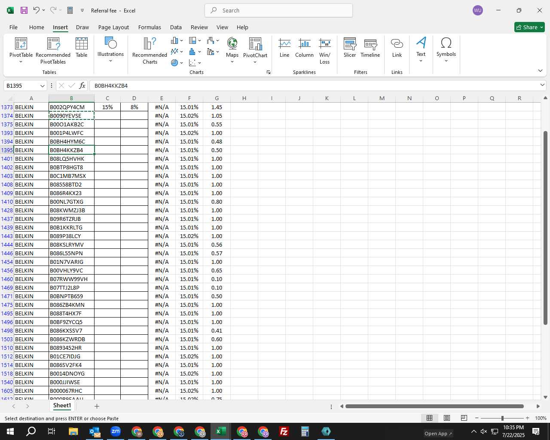Open the Text group menu
Viewport: 550px width, 440px height.
coord(421,50)
